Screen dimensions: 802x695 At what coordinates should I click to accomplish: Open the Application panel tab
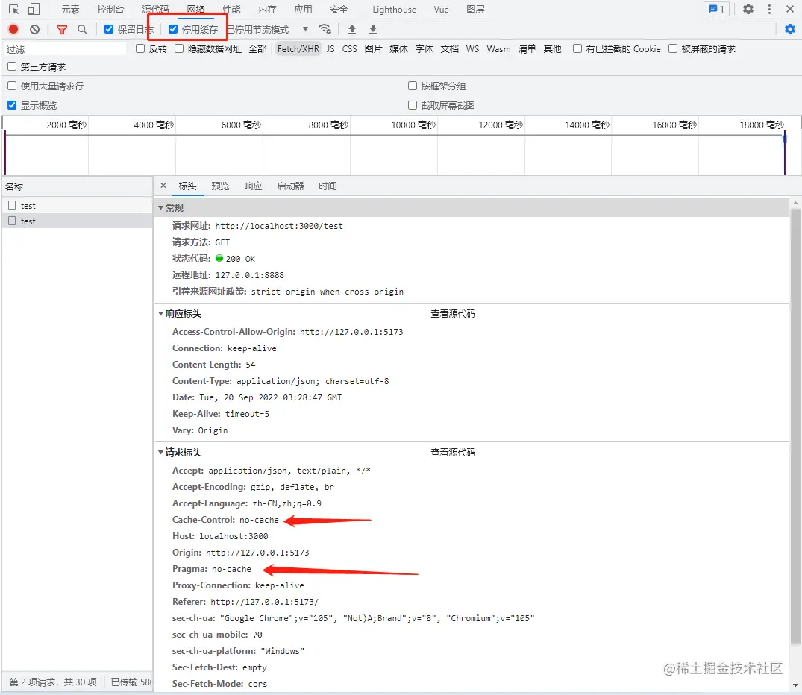coord(304,9)
